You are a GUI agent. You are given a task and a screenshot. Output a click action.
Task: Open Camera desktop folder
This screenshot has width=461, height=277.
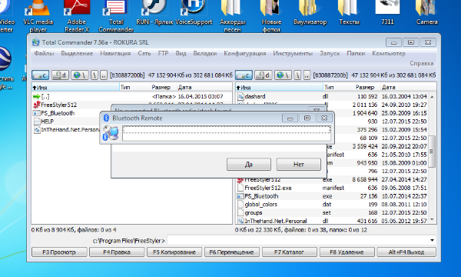click(427, 13)
